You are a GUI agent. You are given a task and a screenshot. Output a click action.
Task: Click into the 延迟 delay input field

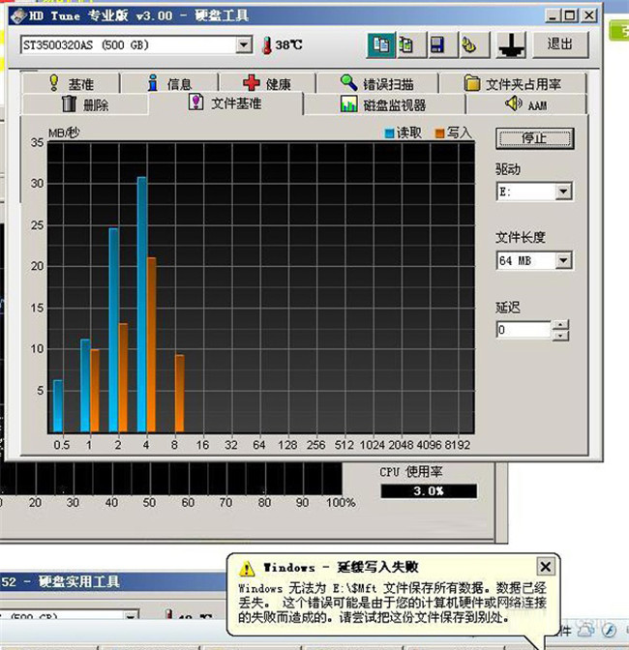tap(523, 330)
